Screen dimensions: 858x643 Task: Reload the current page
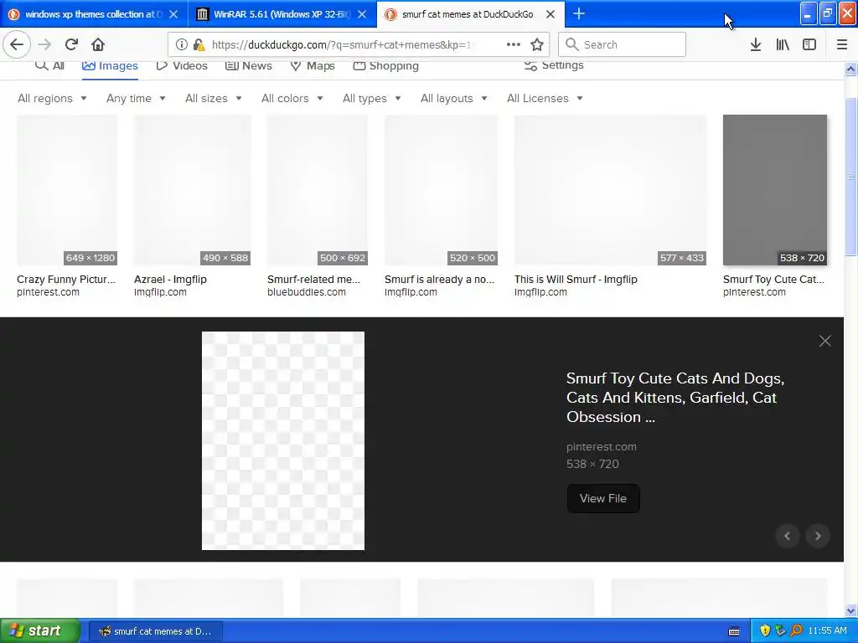71,44
